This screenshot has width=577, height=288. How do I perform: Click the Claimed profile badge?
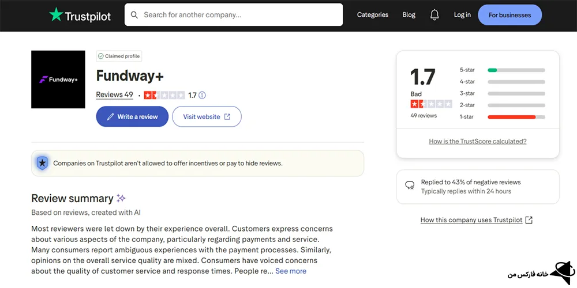click(119, 56)
